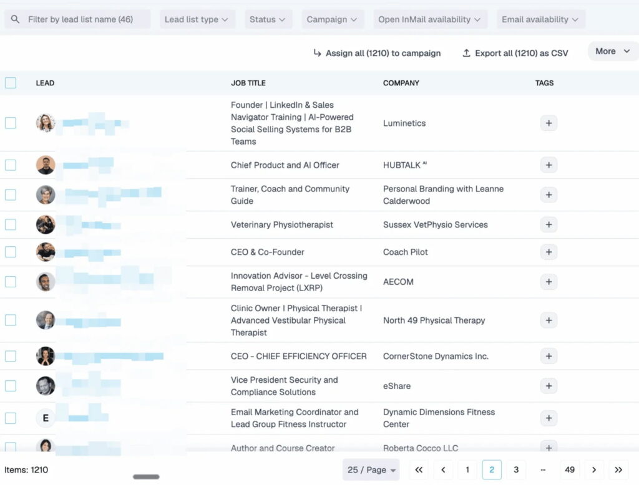
Task: Focus the Filter by lead list name field
Action: [77, 19]
